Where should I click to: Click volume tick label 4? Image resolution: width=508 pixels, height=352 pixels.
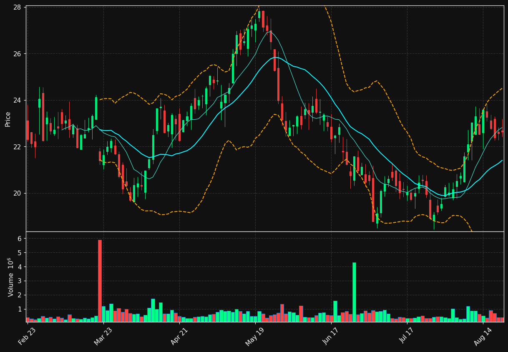coord(20,267)
